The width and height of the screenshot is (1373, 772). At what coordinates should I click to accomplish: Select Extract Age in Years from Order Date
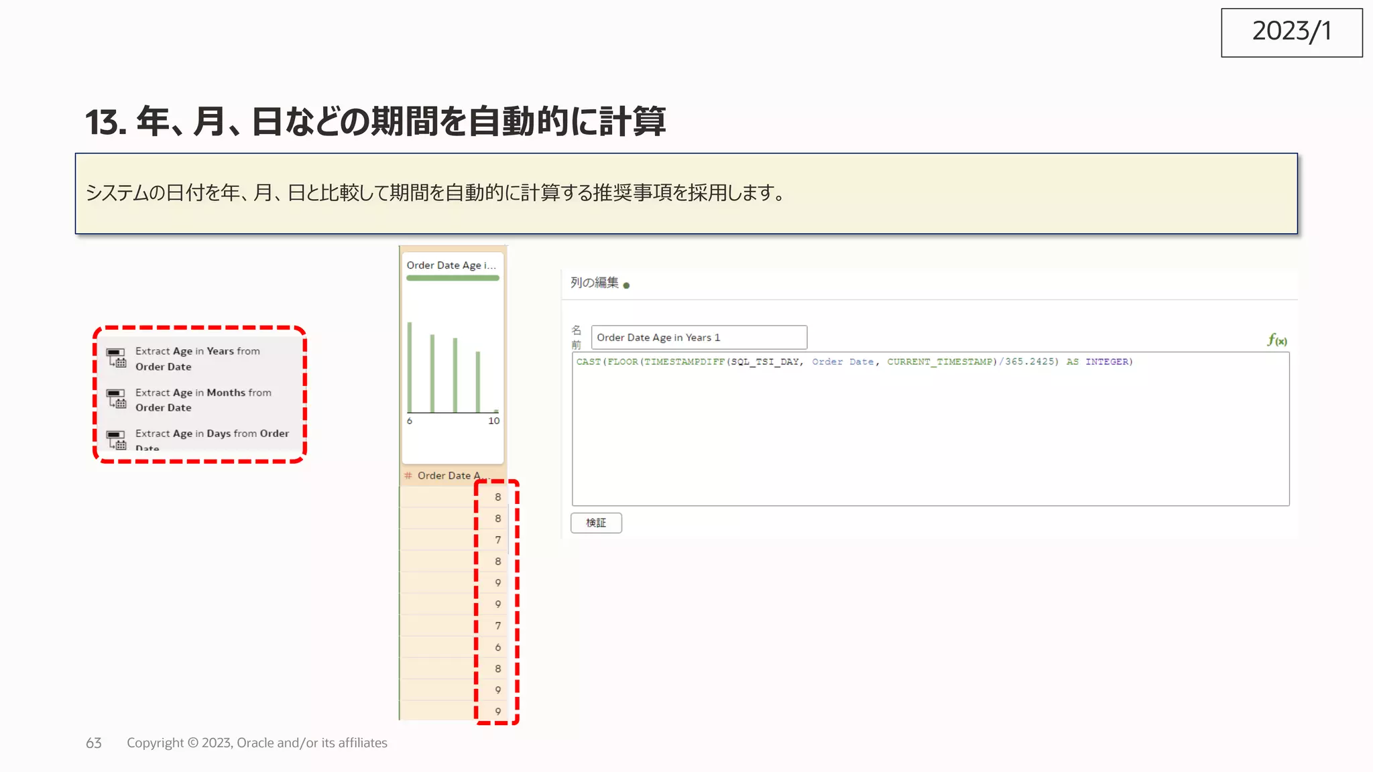click(x=198, y=359)
